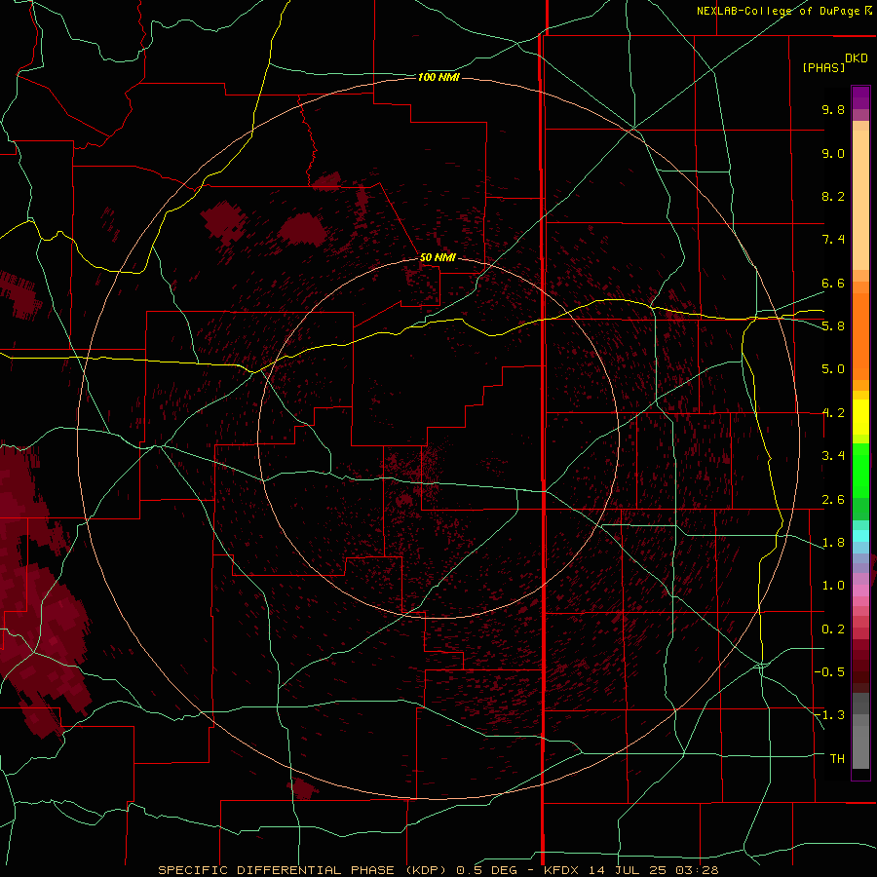Viewport: 877px width, 877px height.
Task: Click the -0.5 legend value
Action: tap(829, 672)
